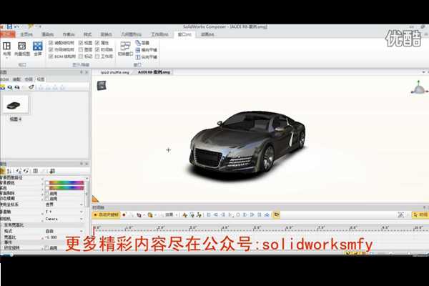The height and width of the screenshot is (286, 429).
Task: Switch to the Render ribbon tab
Action: point(48,34)
